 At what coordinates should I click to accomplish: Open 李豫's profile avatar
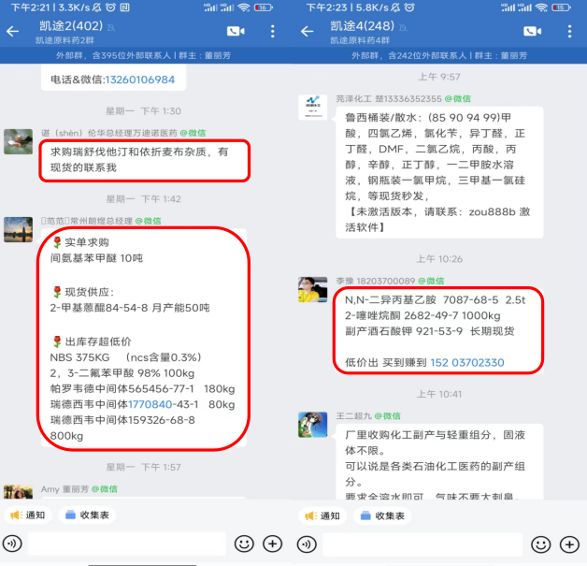[x=312, y=290]
